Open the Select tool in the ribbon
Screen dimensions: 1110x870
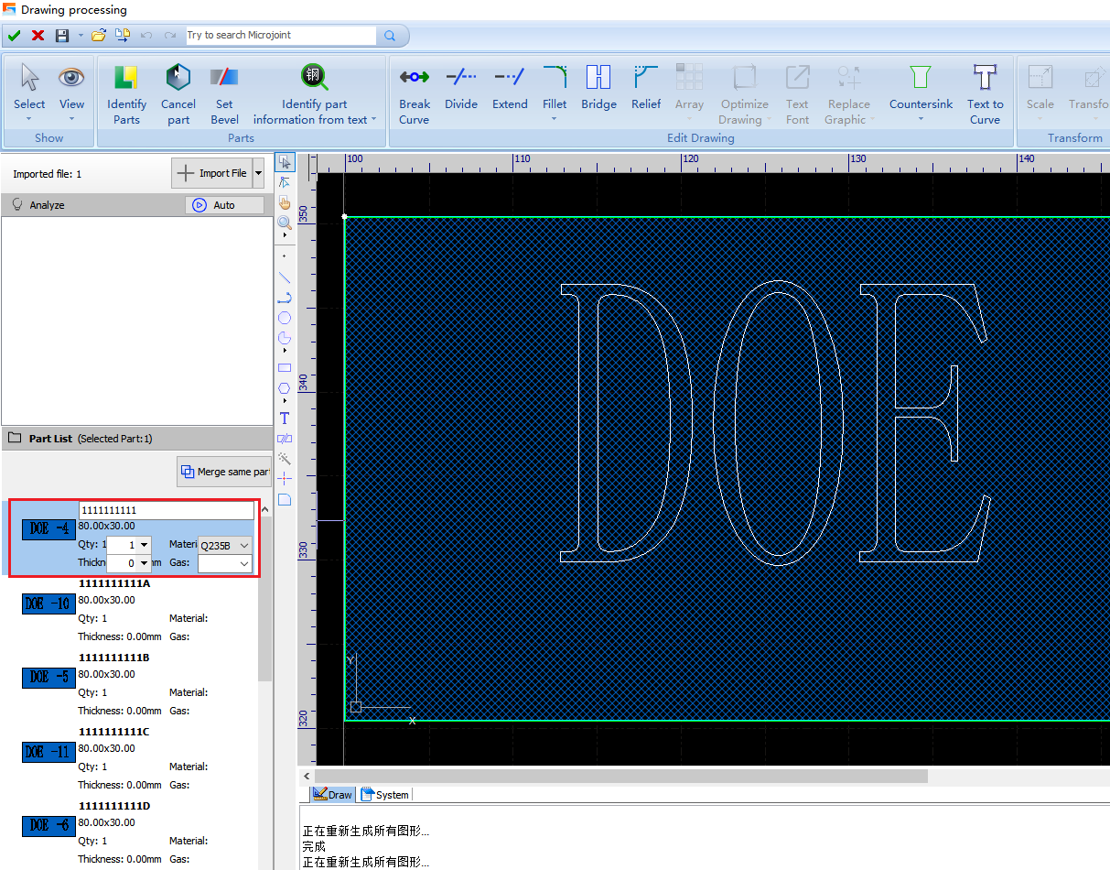tap(29, 93)
